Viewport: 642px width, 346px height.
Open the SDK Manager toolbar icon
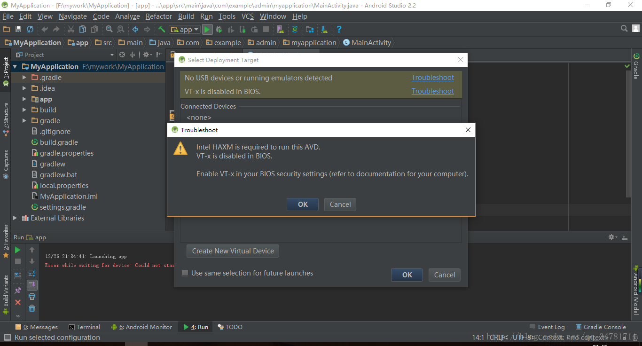(324, 29)
